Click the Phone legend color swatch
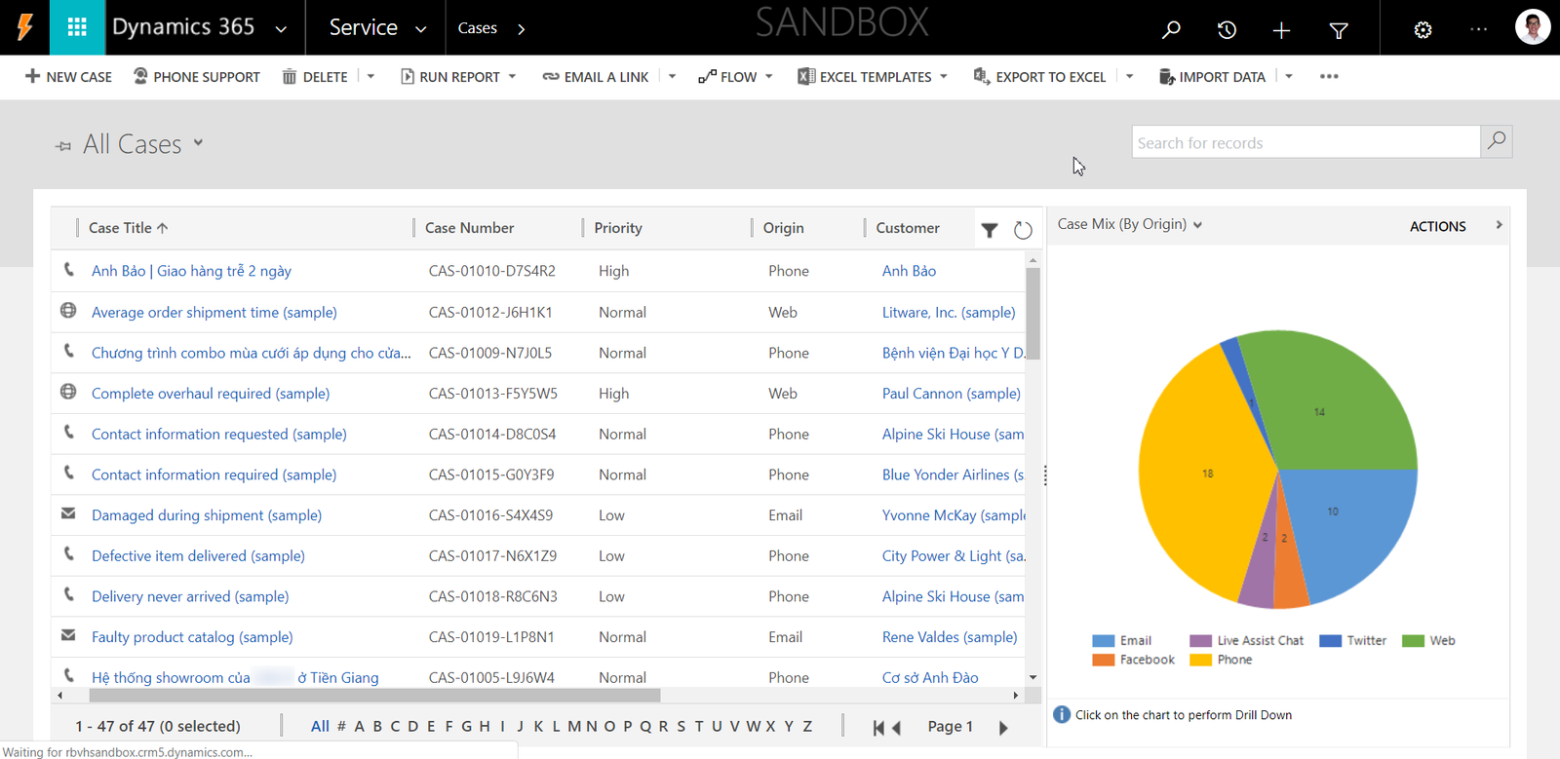 click(x=1200, y=661)
